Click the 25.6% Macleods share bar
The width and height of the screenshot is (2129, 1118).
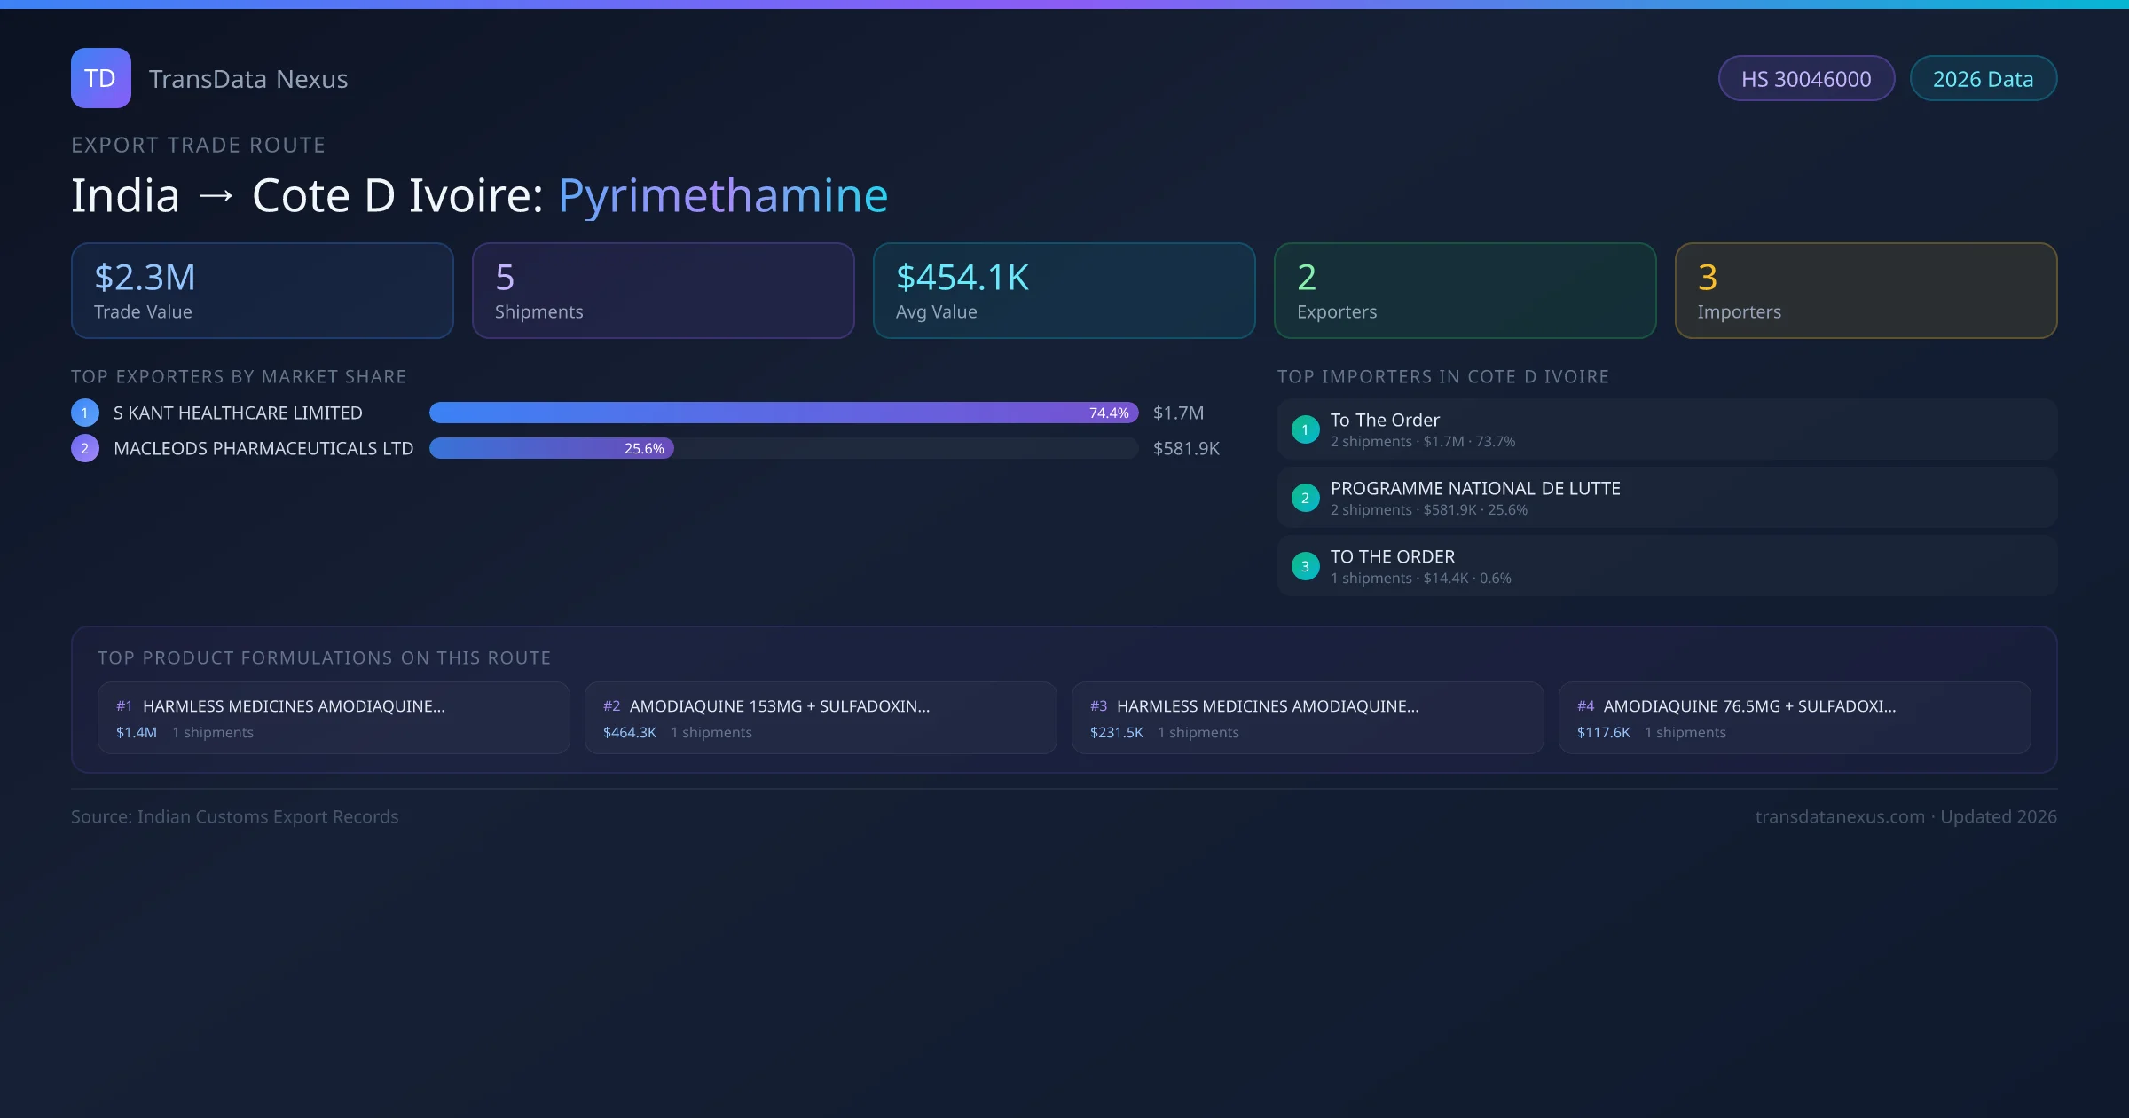[551, 448]
